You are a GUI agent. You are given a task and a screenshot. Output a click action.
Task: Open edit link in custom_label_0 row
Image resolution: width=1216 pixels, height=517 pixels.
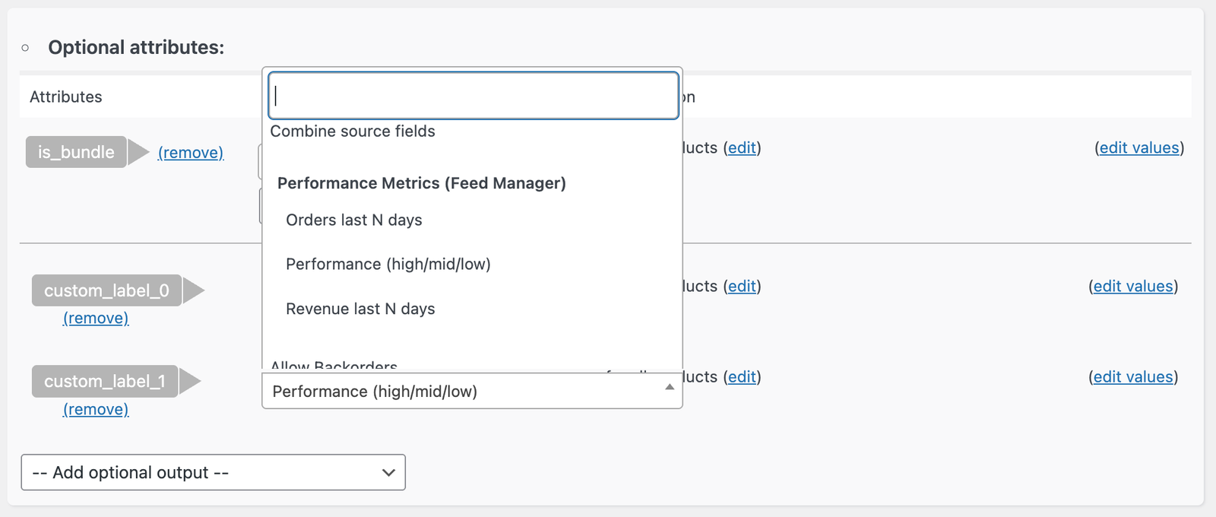[x=743, y=286]
